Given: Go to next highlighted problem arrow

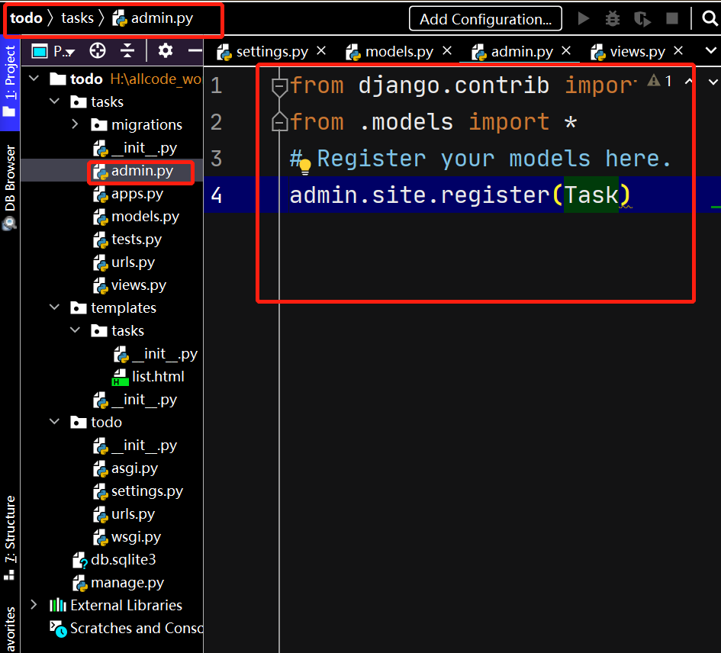Looking at the screenshot, I should pyautogui.click(x=713, y=82).
